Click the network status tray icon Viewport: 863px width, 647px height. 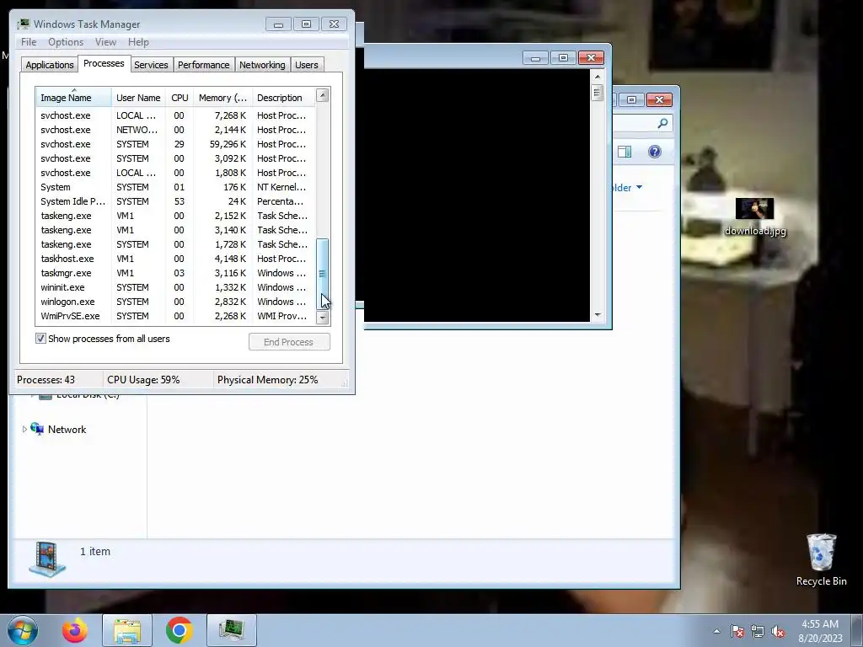pos(758,631)
